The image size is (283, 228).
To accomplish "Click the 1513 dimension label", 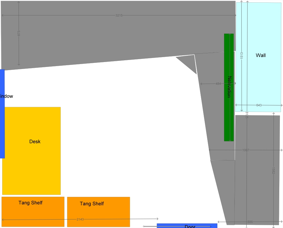I will click(x=242, y=56).
